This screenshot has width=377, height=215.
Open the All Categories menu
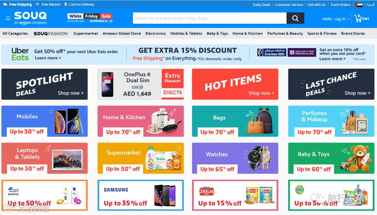(15, 33)
